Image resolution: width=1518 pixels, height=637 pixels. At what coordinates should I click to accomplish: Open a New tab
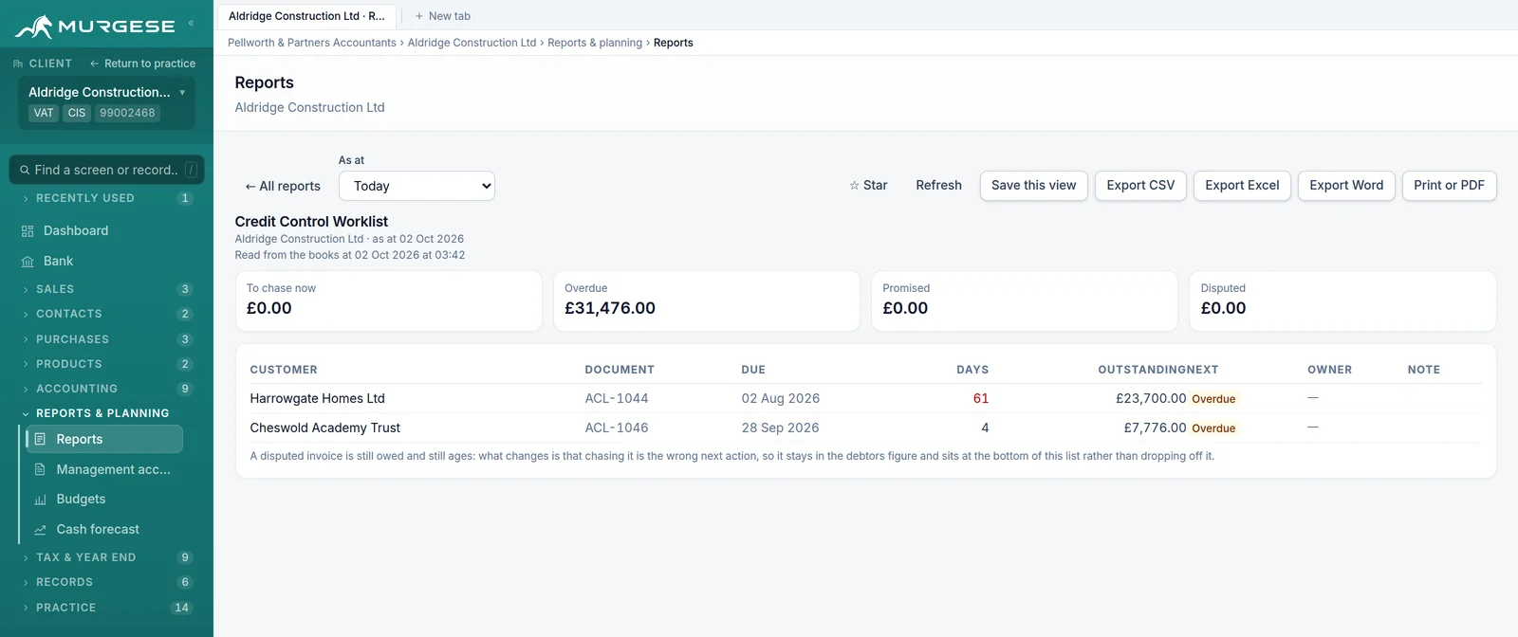click(x=442, y=16)
